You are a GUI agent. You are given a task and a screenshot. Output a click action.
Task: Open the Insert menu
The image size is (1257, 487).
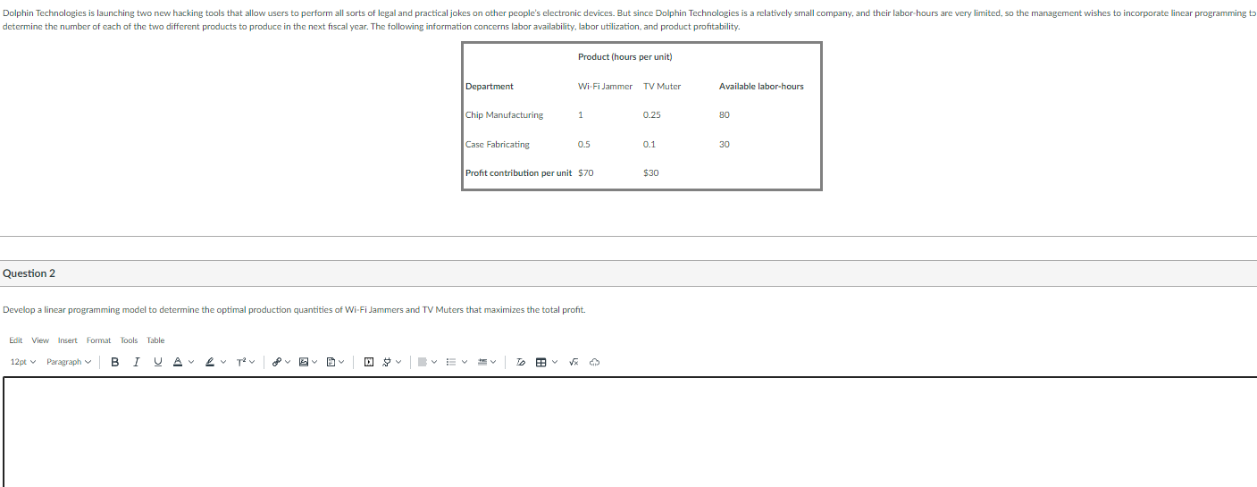coord(68,340)
